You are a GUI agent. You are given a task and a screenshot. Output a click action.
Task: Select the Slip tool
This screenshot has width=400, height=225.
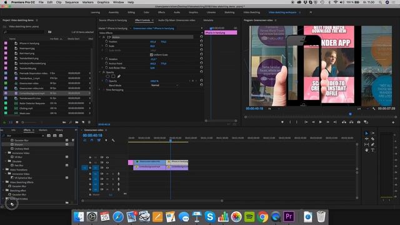(367, 144)
